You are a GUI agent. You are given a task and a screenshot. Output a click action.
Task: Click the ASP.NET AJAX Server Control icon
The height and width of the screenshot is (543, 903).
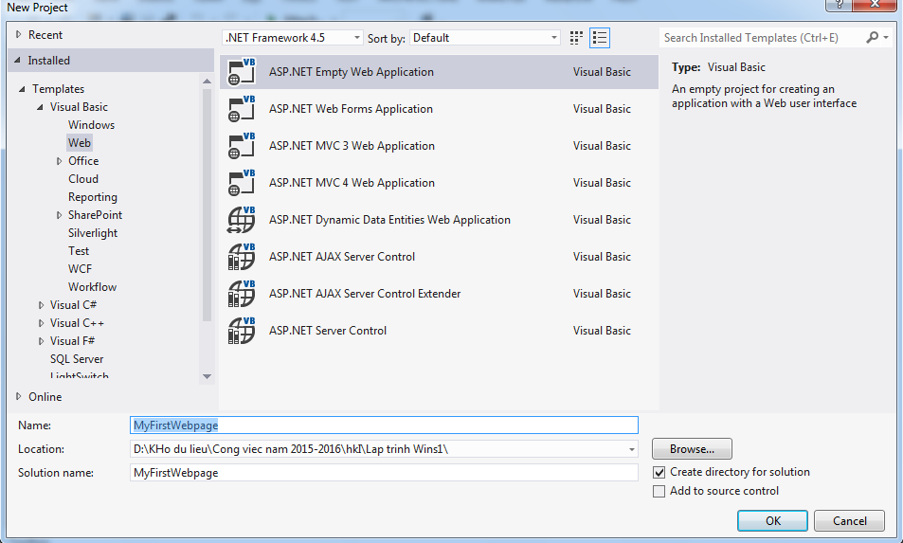point(242,256)
